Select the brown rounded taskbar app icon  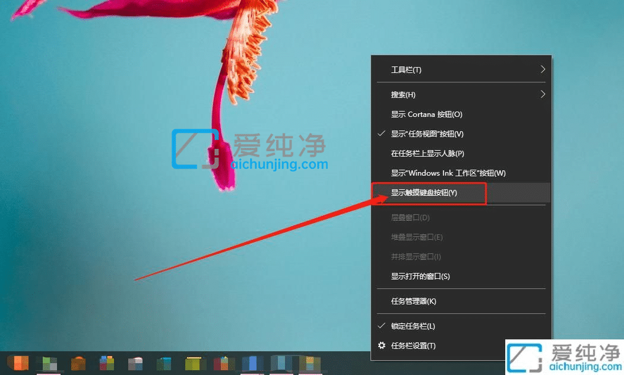click(x=77, y=362)
